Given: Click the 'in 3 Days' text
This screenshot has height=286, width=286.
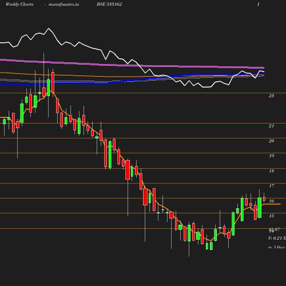Looking at the screenshot, I should [276, 247].
